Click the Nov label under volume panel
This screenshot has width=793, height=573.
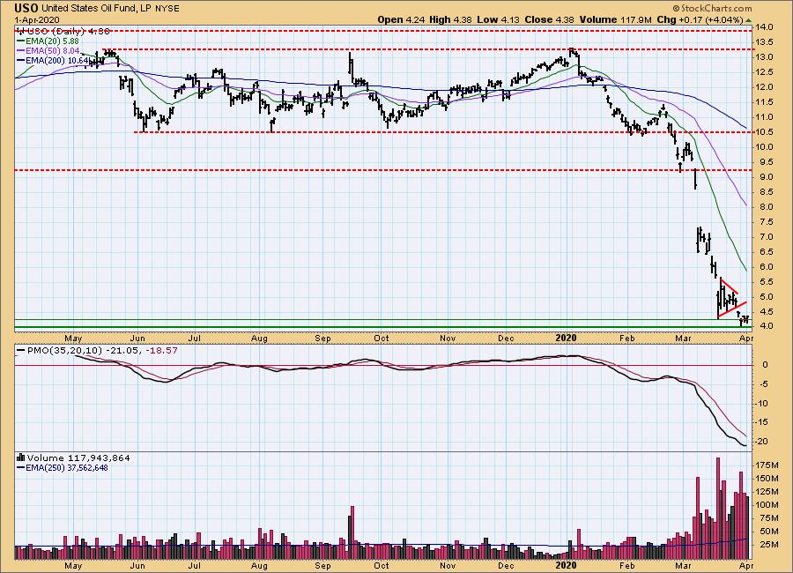pyautogui.click(x=448, y=565)
